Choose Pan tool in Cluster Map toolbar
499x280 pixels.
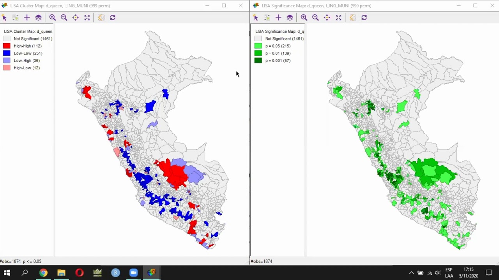(75, 17)
